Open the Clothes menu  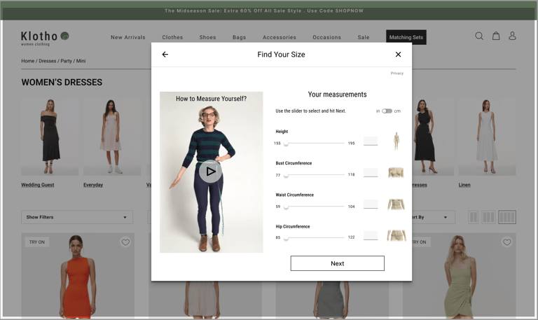[172, 37]
